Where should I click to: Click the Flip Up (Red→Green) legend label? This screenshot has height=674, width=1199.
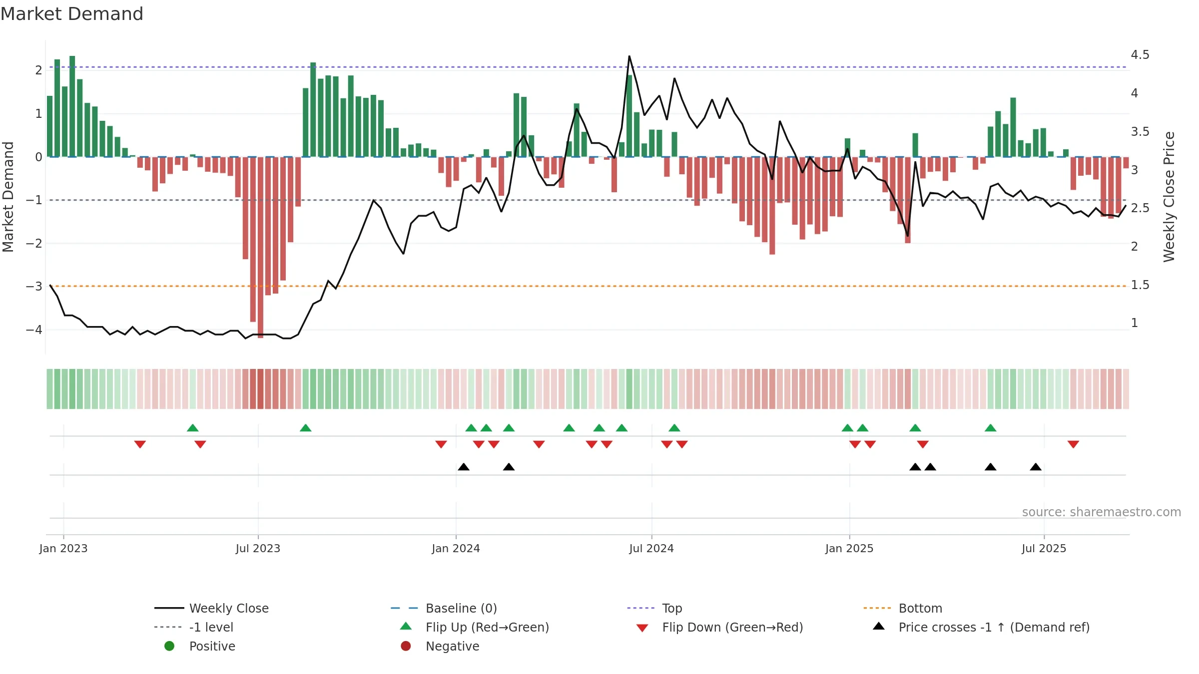coord(487,627)
